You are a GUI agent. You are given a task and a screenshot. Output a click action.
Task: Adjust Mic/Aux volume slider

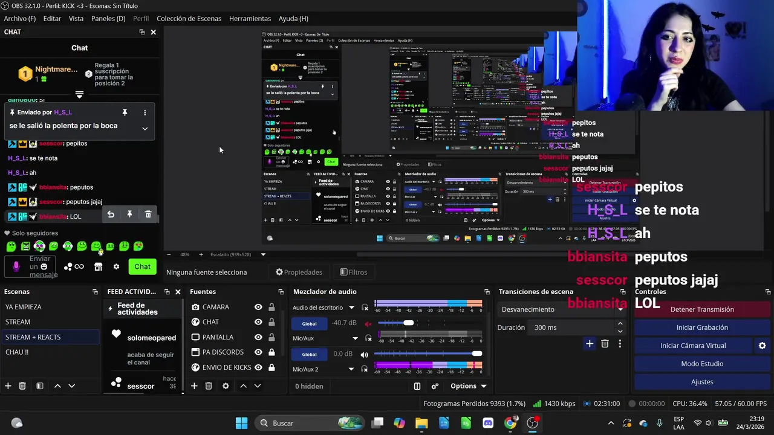(x=429, y=353)
